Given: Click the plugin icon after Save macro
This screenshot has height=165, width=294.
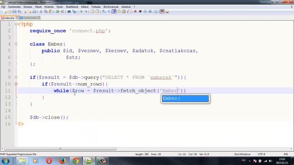Looking at the screenshot, I should click(x=162, y=11).
